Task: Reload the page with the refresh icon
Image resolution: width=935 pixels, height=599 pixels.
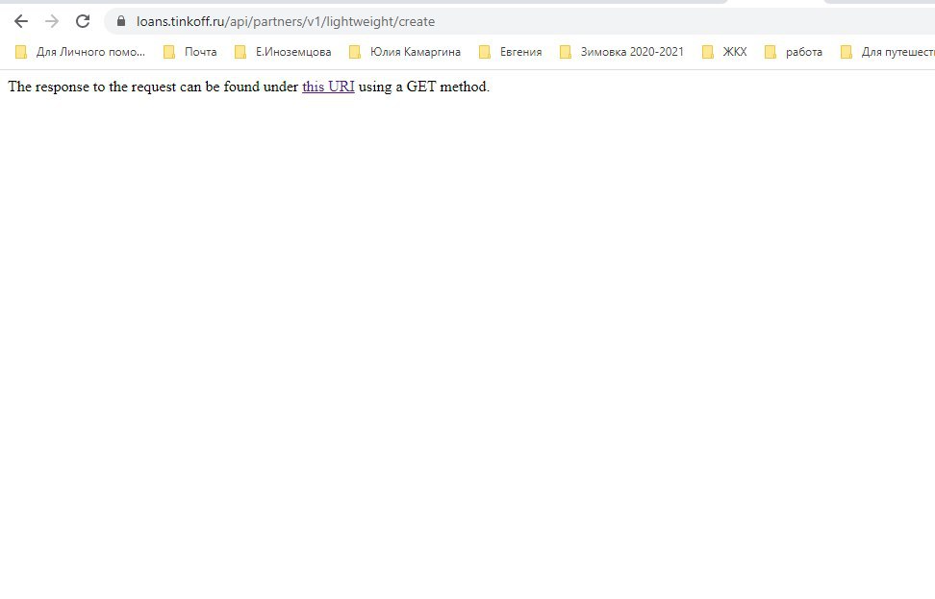Action: [83, 21]
